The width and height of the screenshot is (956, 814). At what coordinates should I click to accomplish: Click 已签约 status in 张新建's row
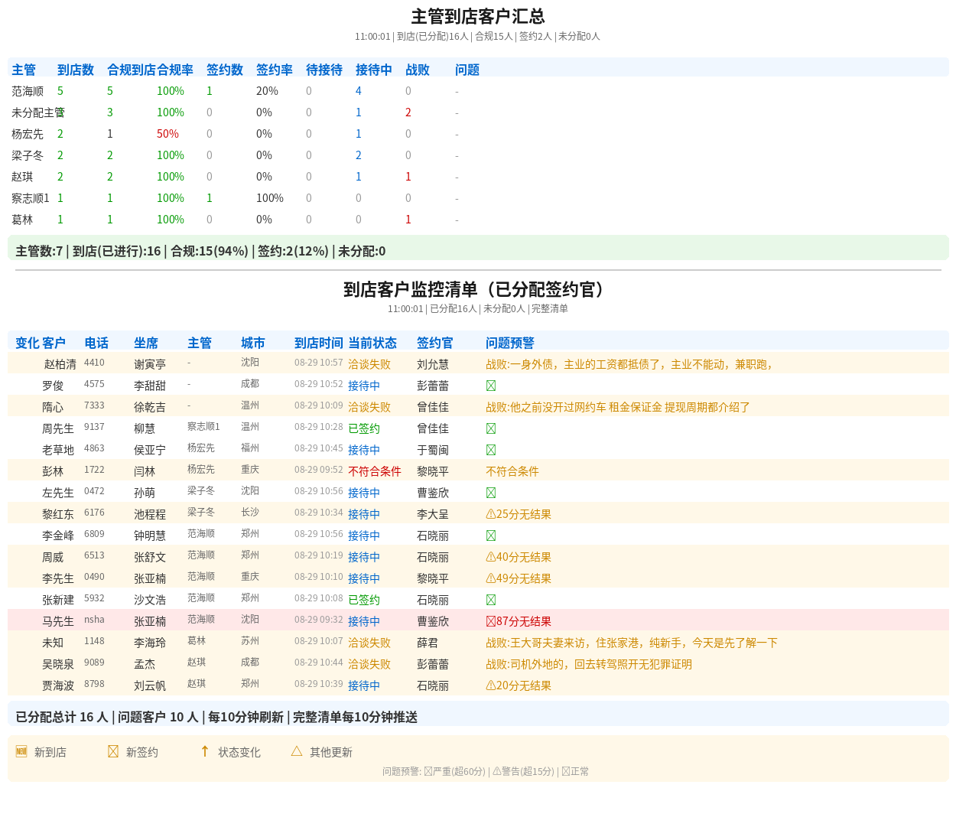pyautogui.click(x=364, y=600)
